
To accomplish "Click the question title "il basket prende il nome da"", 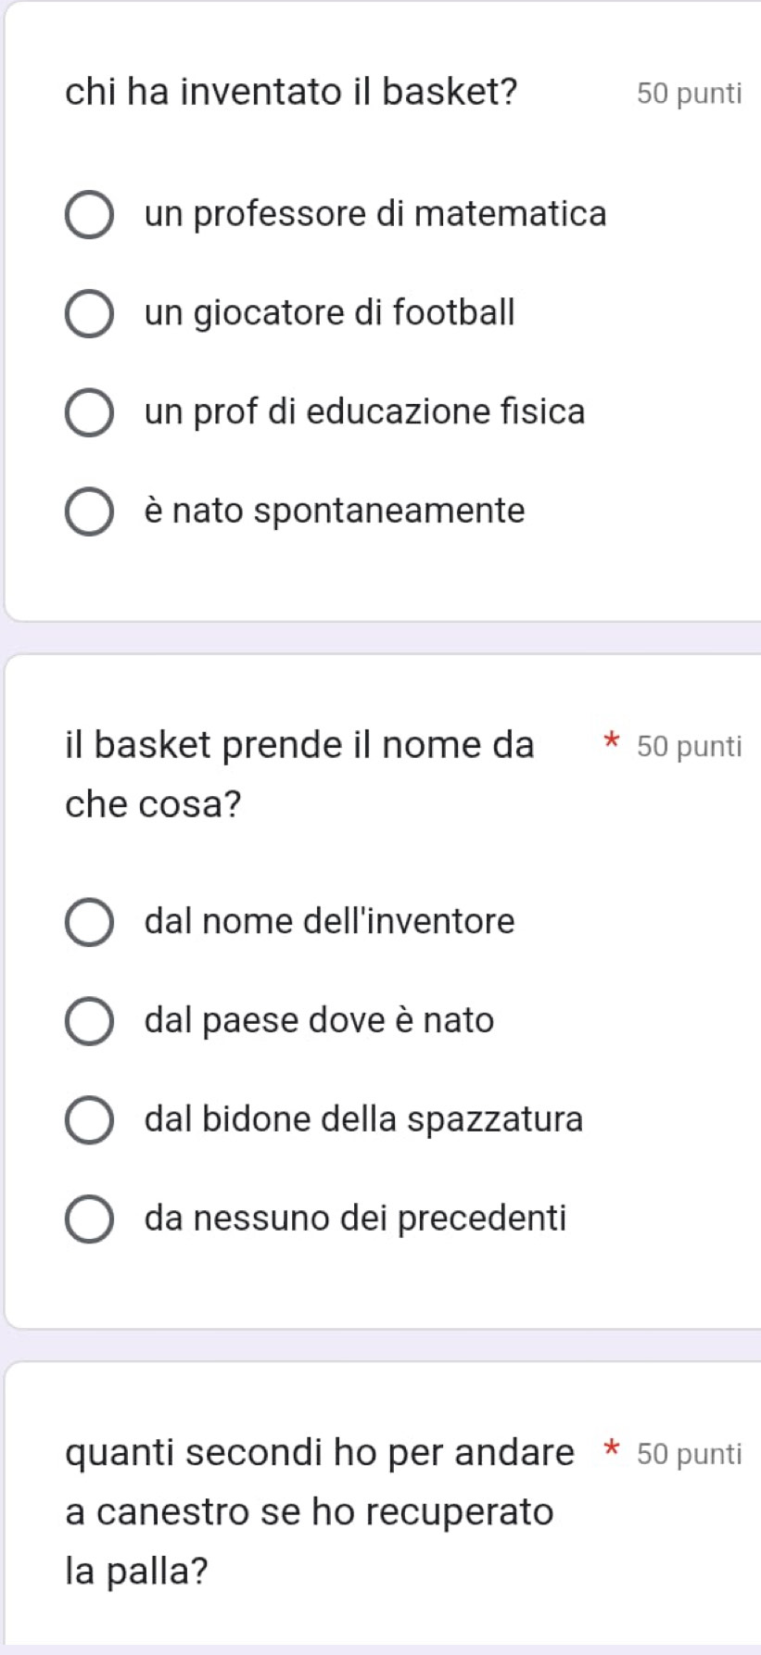I will 299,745.
